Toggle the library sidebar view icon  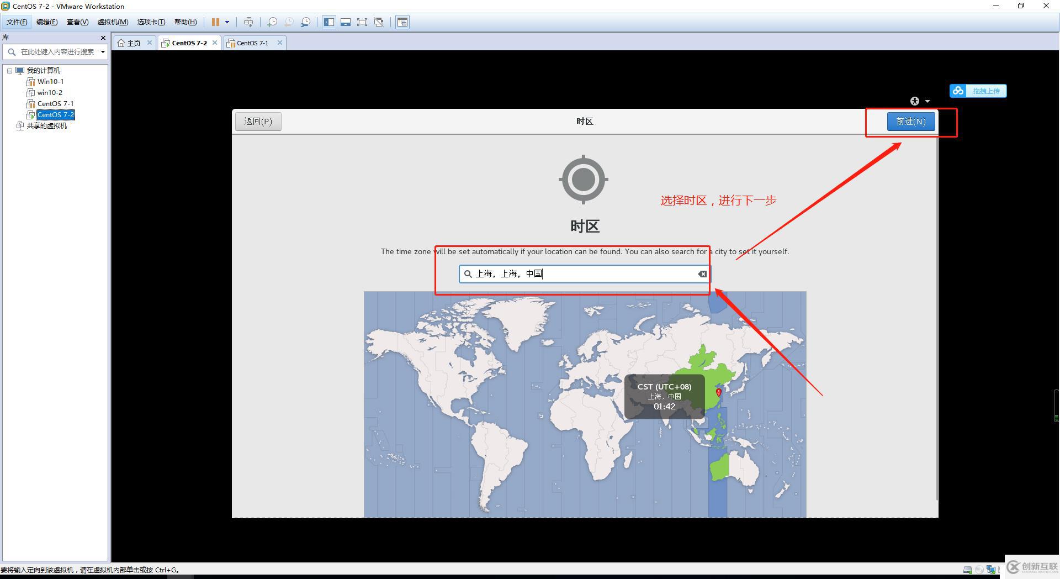click(329, 22)
